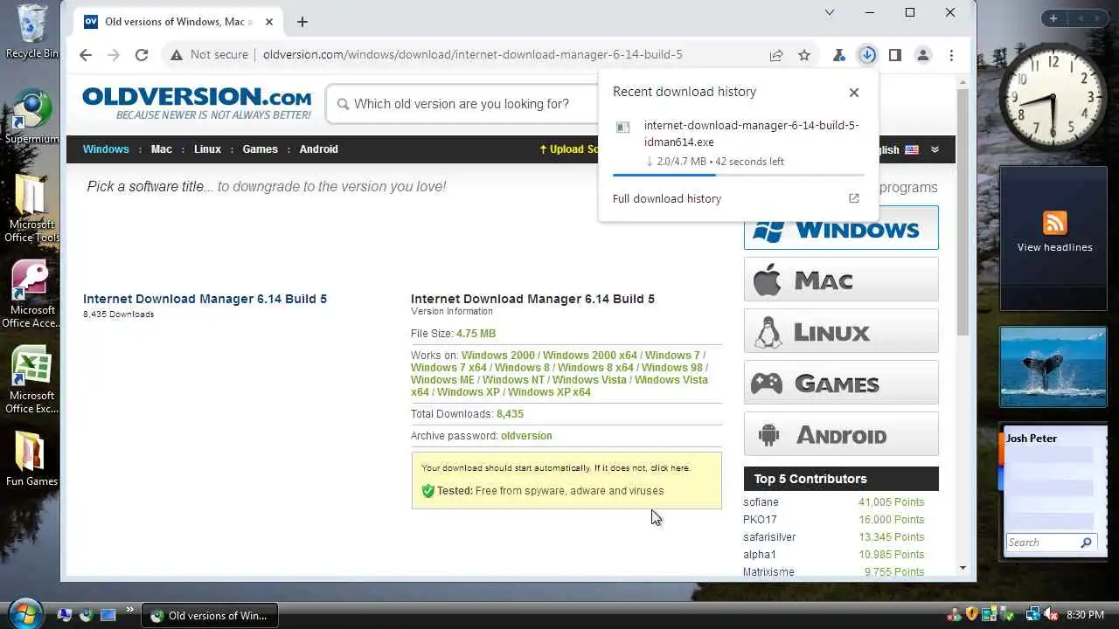
Task: Click the volume muted tray icon
Action: coord(1051,615)
